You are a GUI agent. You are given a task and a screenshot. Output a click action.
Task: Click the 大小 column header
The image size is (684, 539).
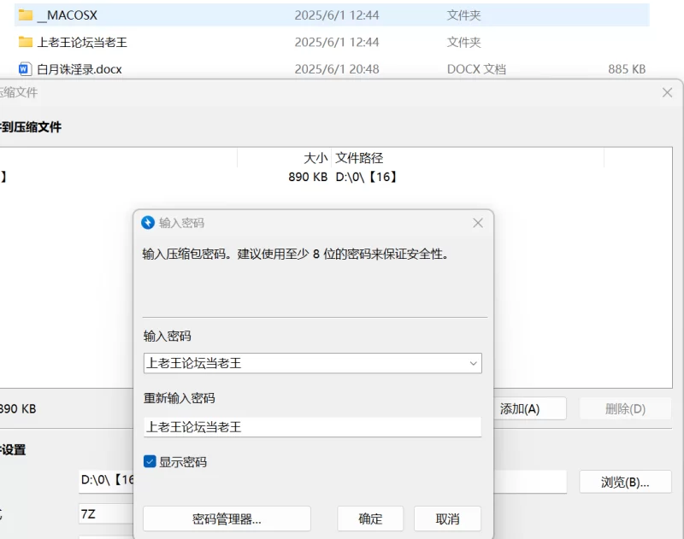(315, 158)
